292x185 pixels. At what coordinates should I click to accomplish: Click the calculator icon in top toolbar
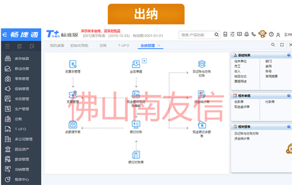[225, 34]
